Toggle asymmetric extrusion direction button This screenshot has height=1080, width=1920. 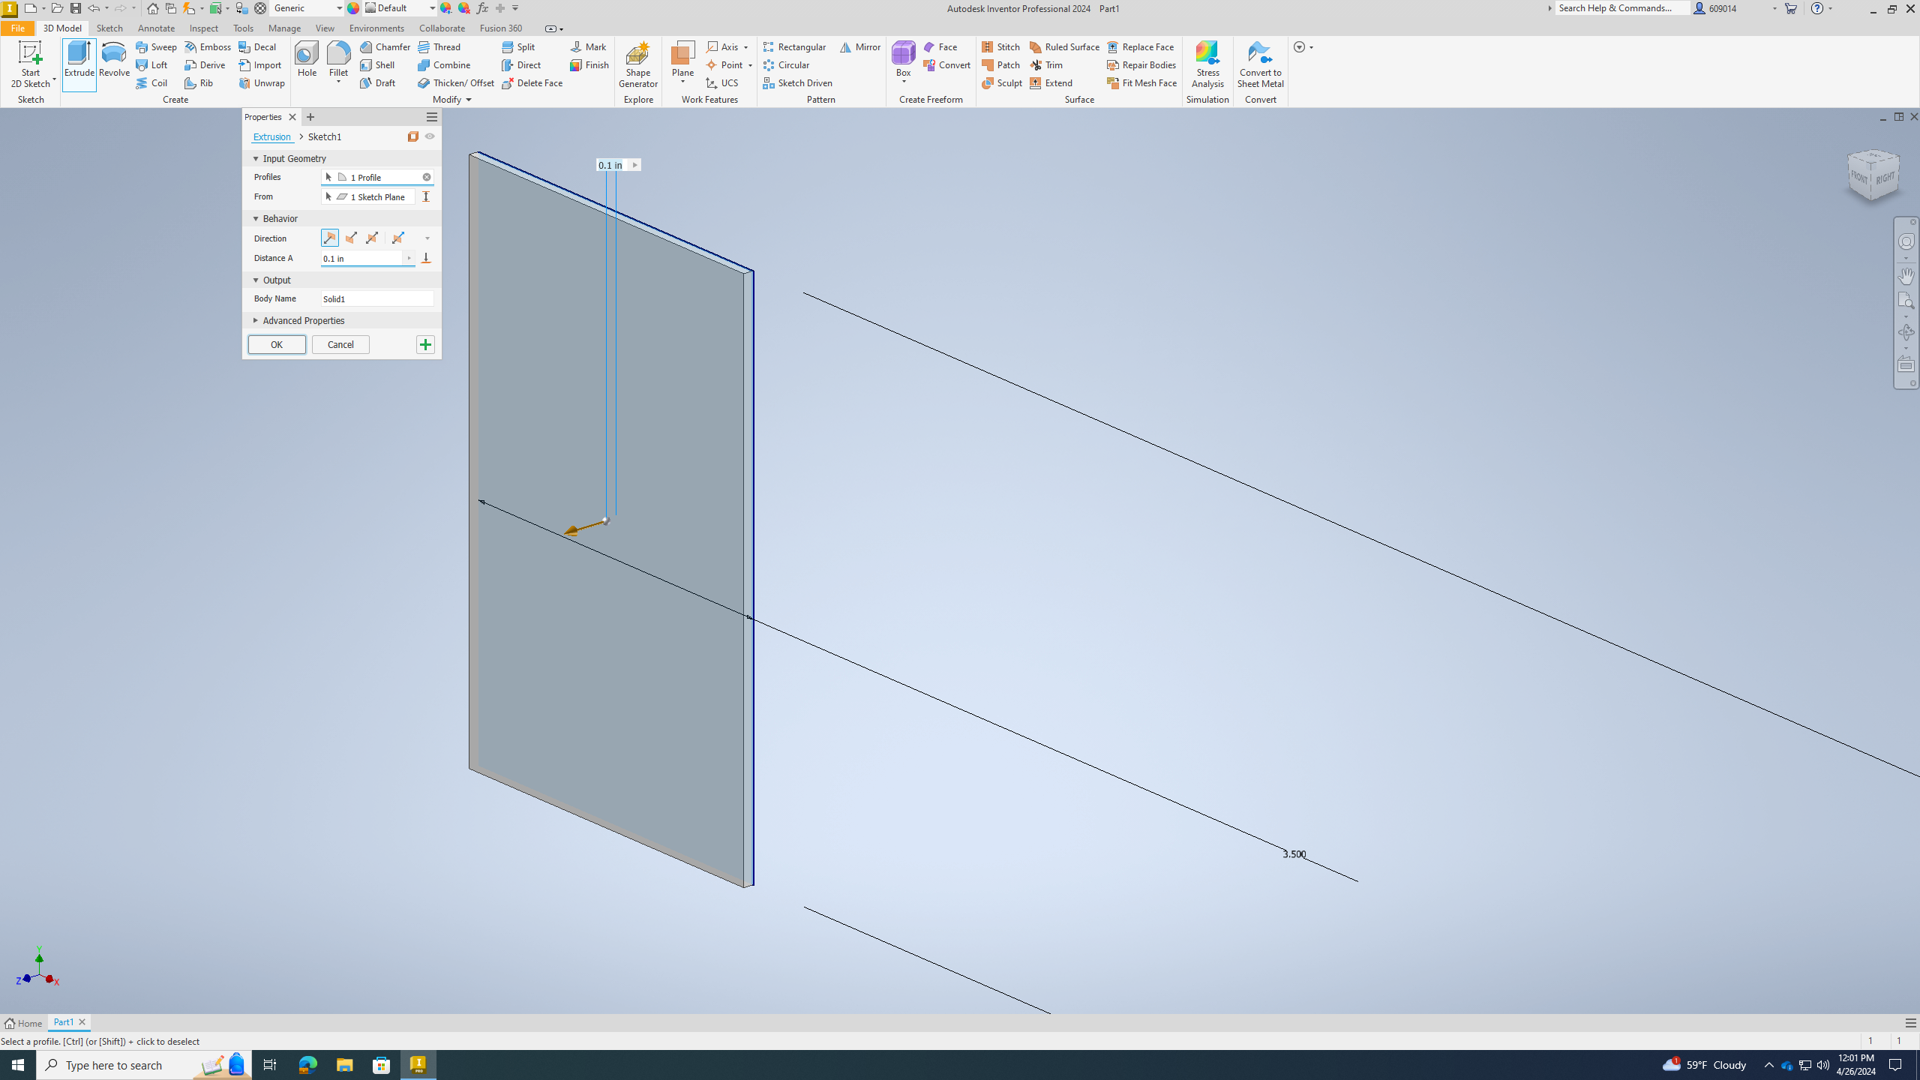click(x=397, y=237)
